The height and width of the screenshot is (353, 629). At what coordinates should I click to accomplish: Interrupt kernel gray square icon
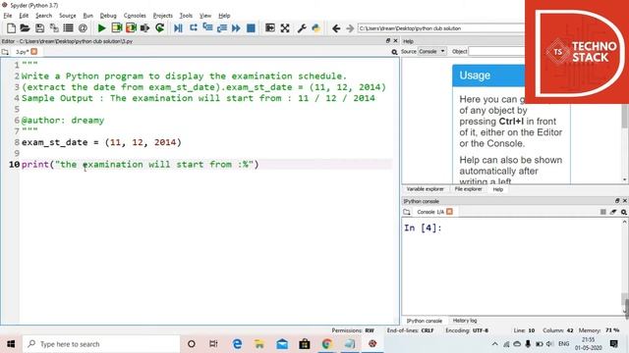pyautogui.click(x=602, y=212)
